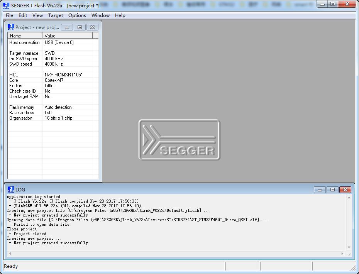
Task: Click the NXP MCIMXRT1051 value
Action: [x=64, y=75]
